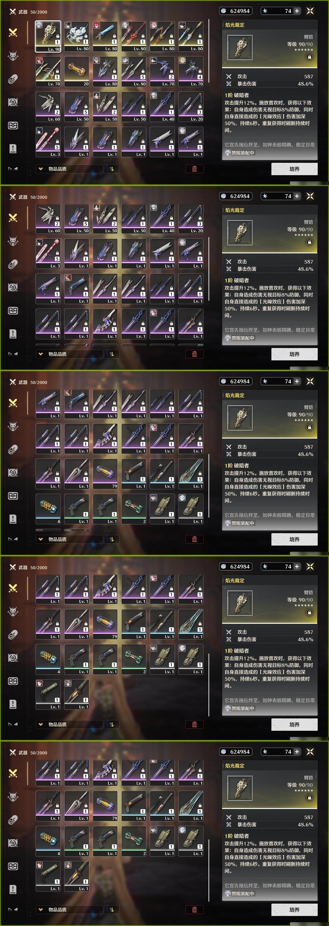Choose the white flower-shaped Lv. 80 weapon

click(x=77, y=36)
